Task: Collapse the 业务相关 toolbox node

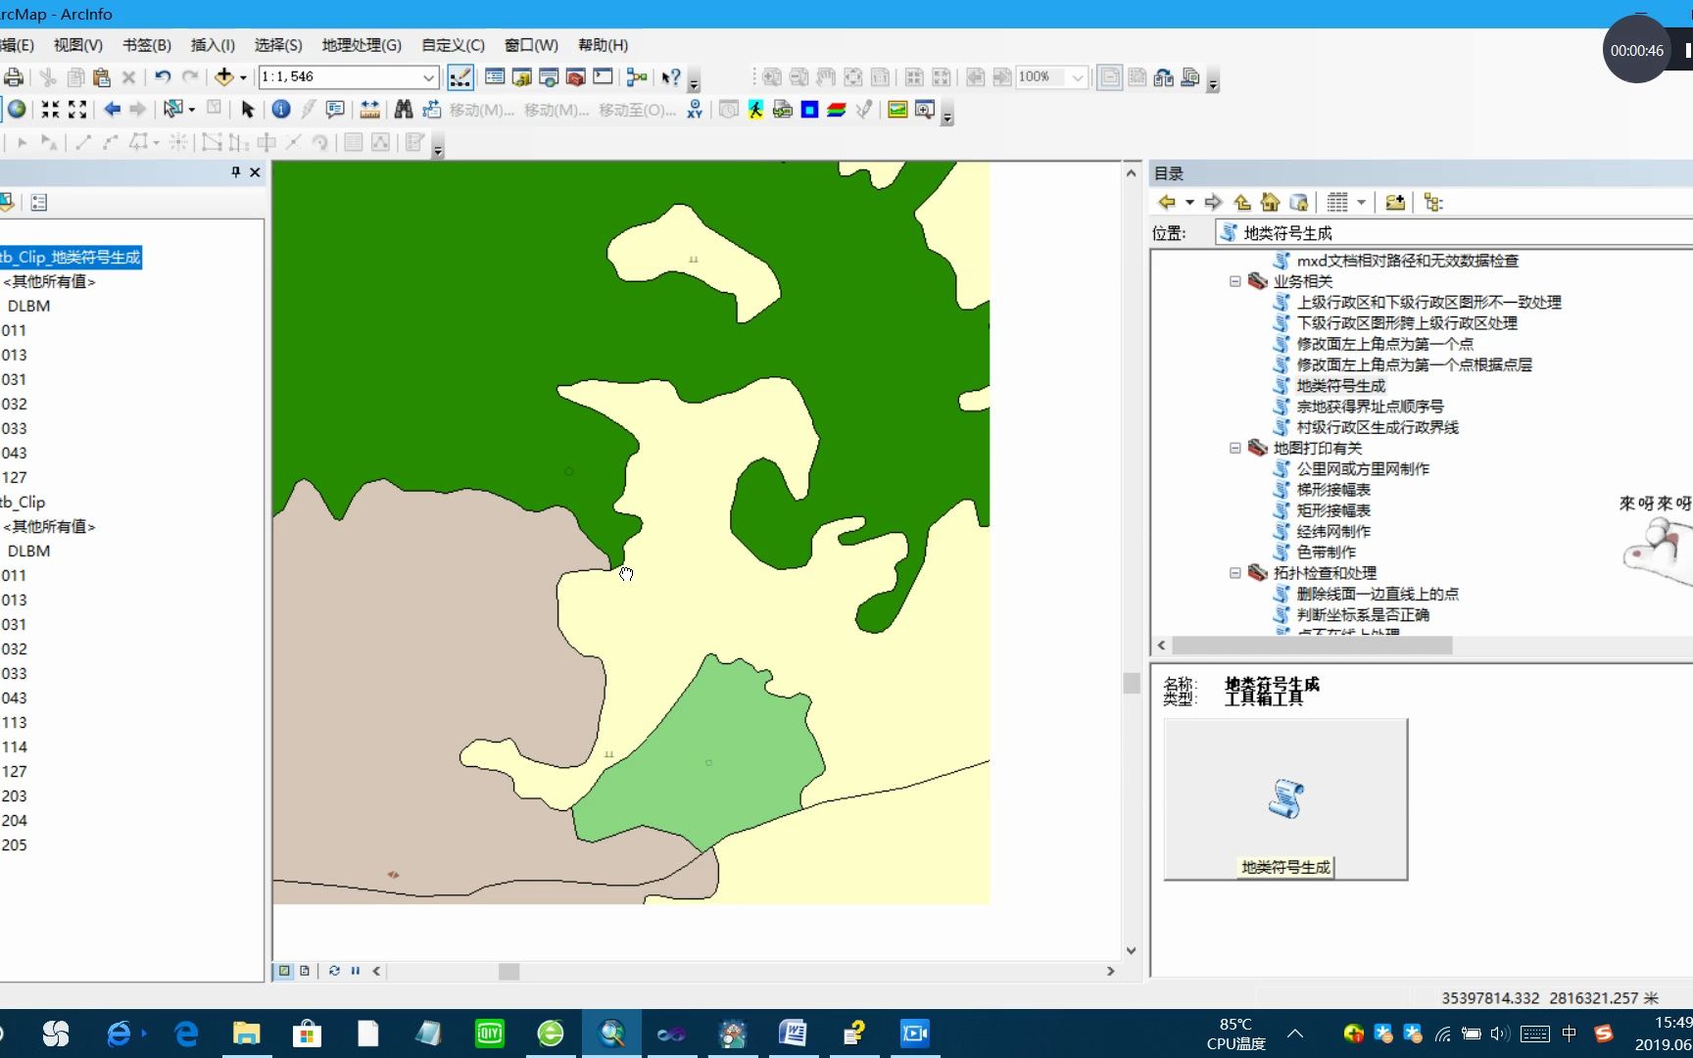Action: click(1235, 281)
